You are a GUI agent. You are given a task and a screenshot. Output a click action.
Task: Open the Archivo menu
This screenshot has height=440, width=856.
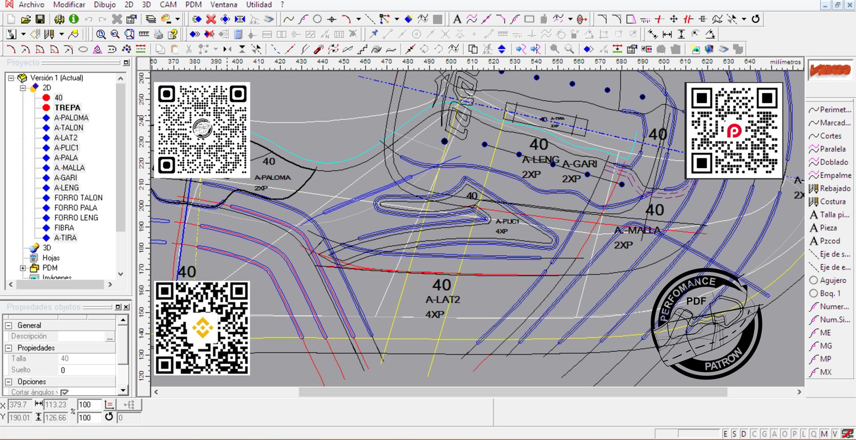point(31,5)
